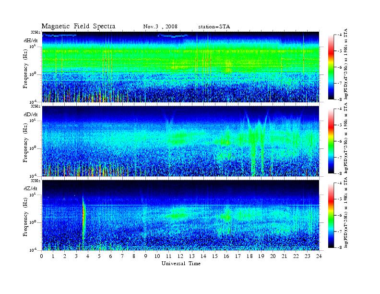This screenshot has width=380, height=294.
Task: Click the "station=STA" label
Action: [214, 26]
